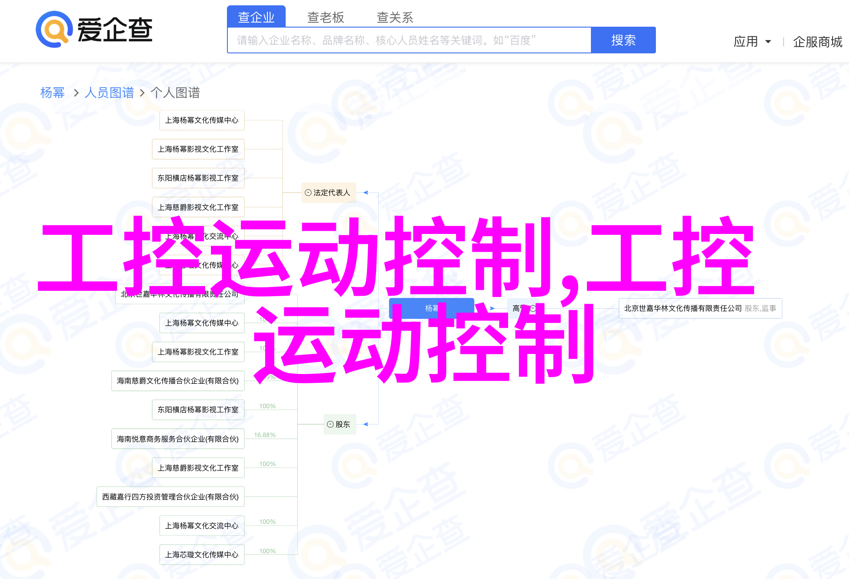This screenshot has width=849, height=579.
Task: Select 个人图谱 breadcrumb text
Action: point(175,92)
